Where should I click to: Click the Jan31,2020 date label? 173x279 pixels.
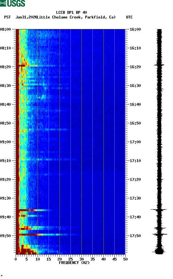(x=26, y=17)
